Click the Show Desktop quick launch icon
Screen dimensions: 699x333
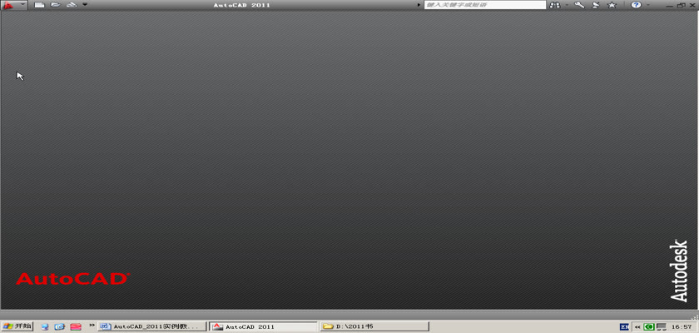click(x=45, y=327)
